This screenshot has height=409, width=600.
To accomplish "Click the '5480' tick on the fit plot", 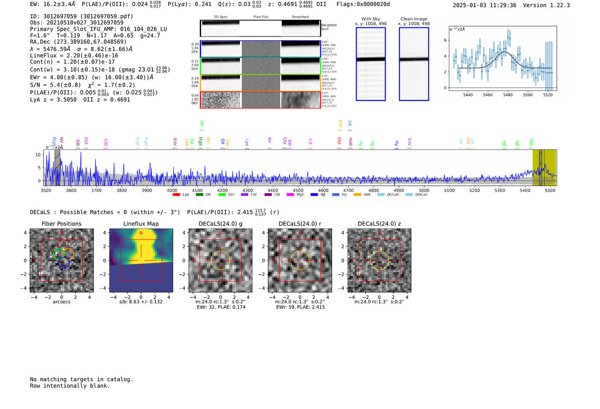I will tap(508, 95).
